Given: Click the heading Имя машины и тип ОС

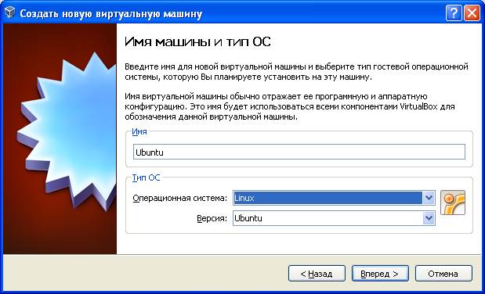Looking at the screenshot, I should [197, 41].
